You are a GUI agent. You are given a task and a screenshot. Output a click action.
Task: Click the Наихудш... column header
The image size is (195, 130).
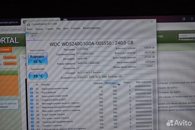coord(110,83)
